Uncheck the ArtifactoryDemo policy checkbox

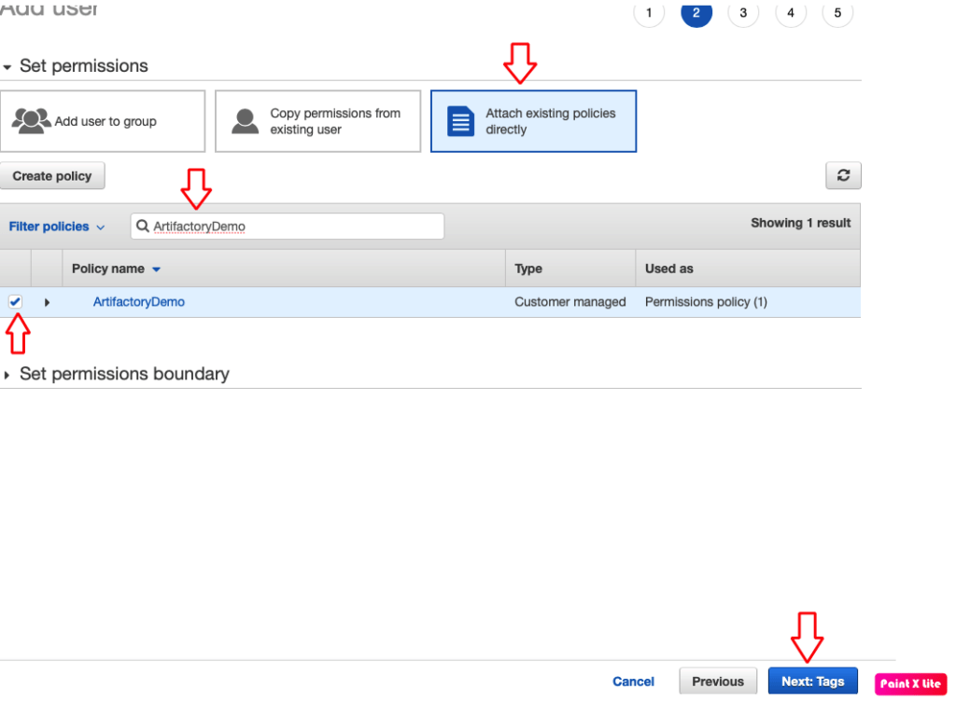15,301
